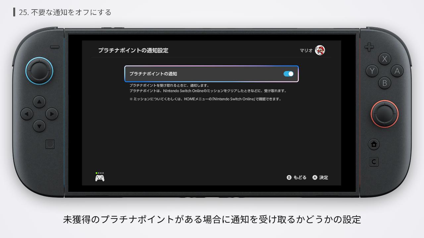The image size is (424, 238).
Task: Click the left analog stick
Action: tap(39, 70)
